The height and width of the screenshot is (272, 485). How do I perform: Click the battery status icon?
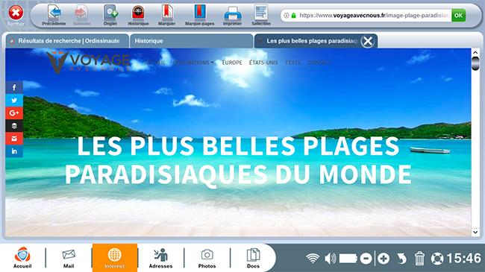point(348,259)
